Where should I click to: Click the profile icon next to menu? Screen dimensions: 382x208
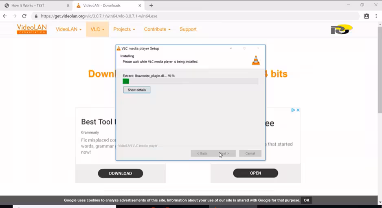[x=367, y=16]
